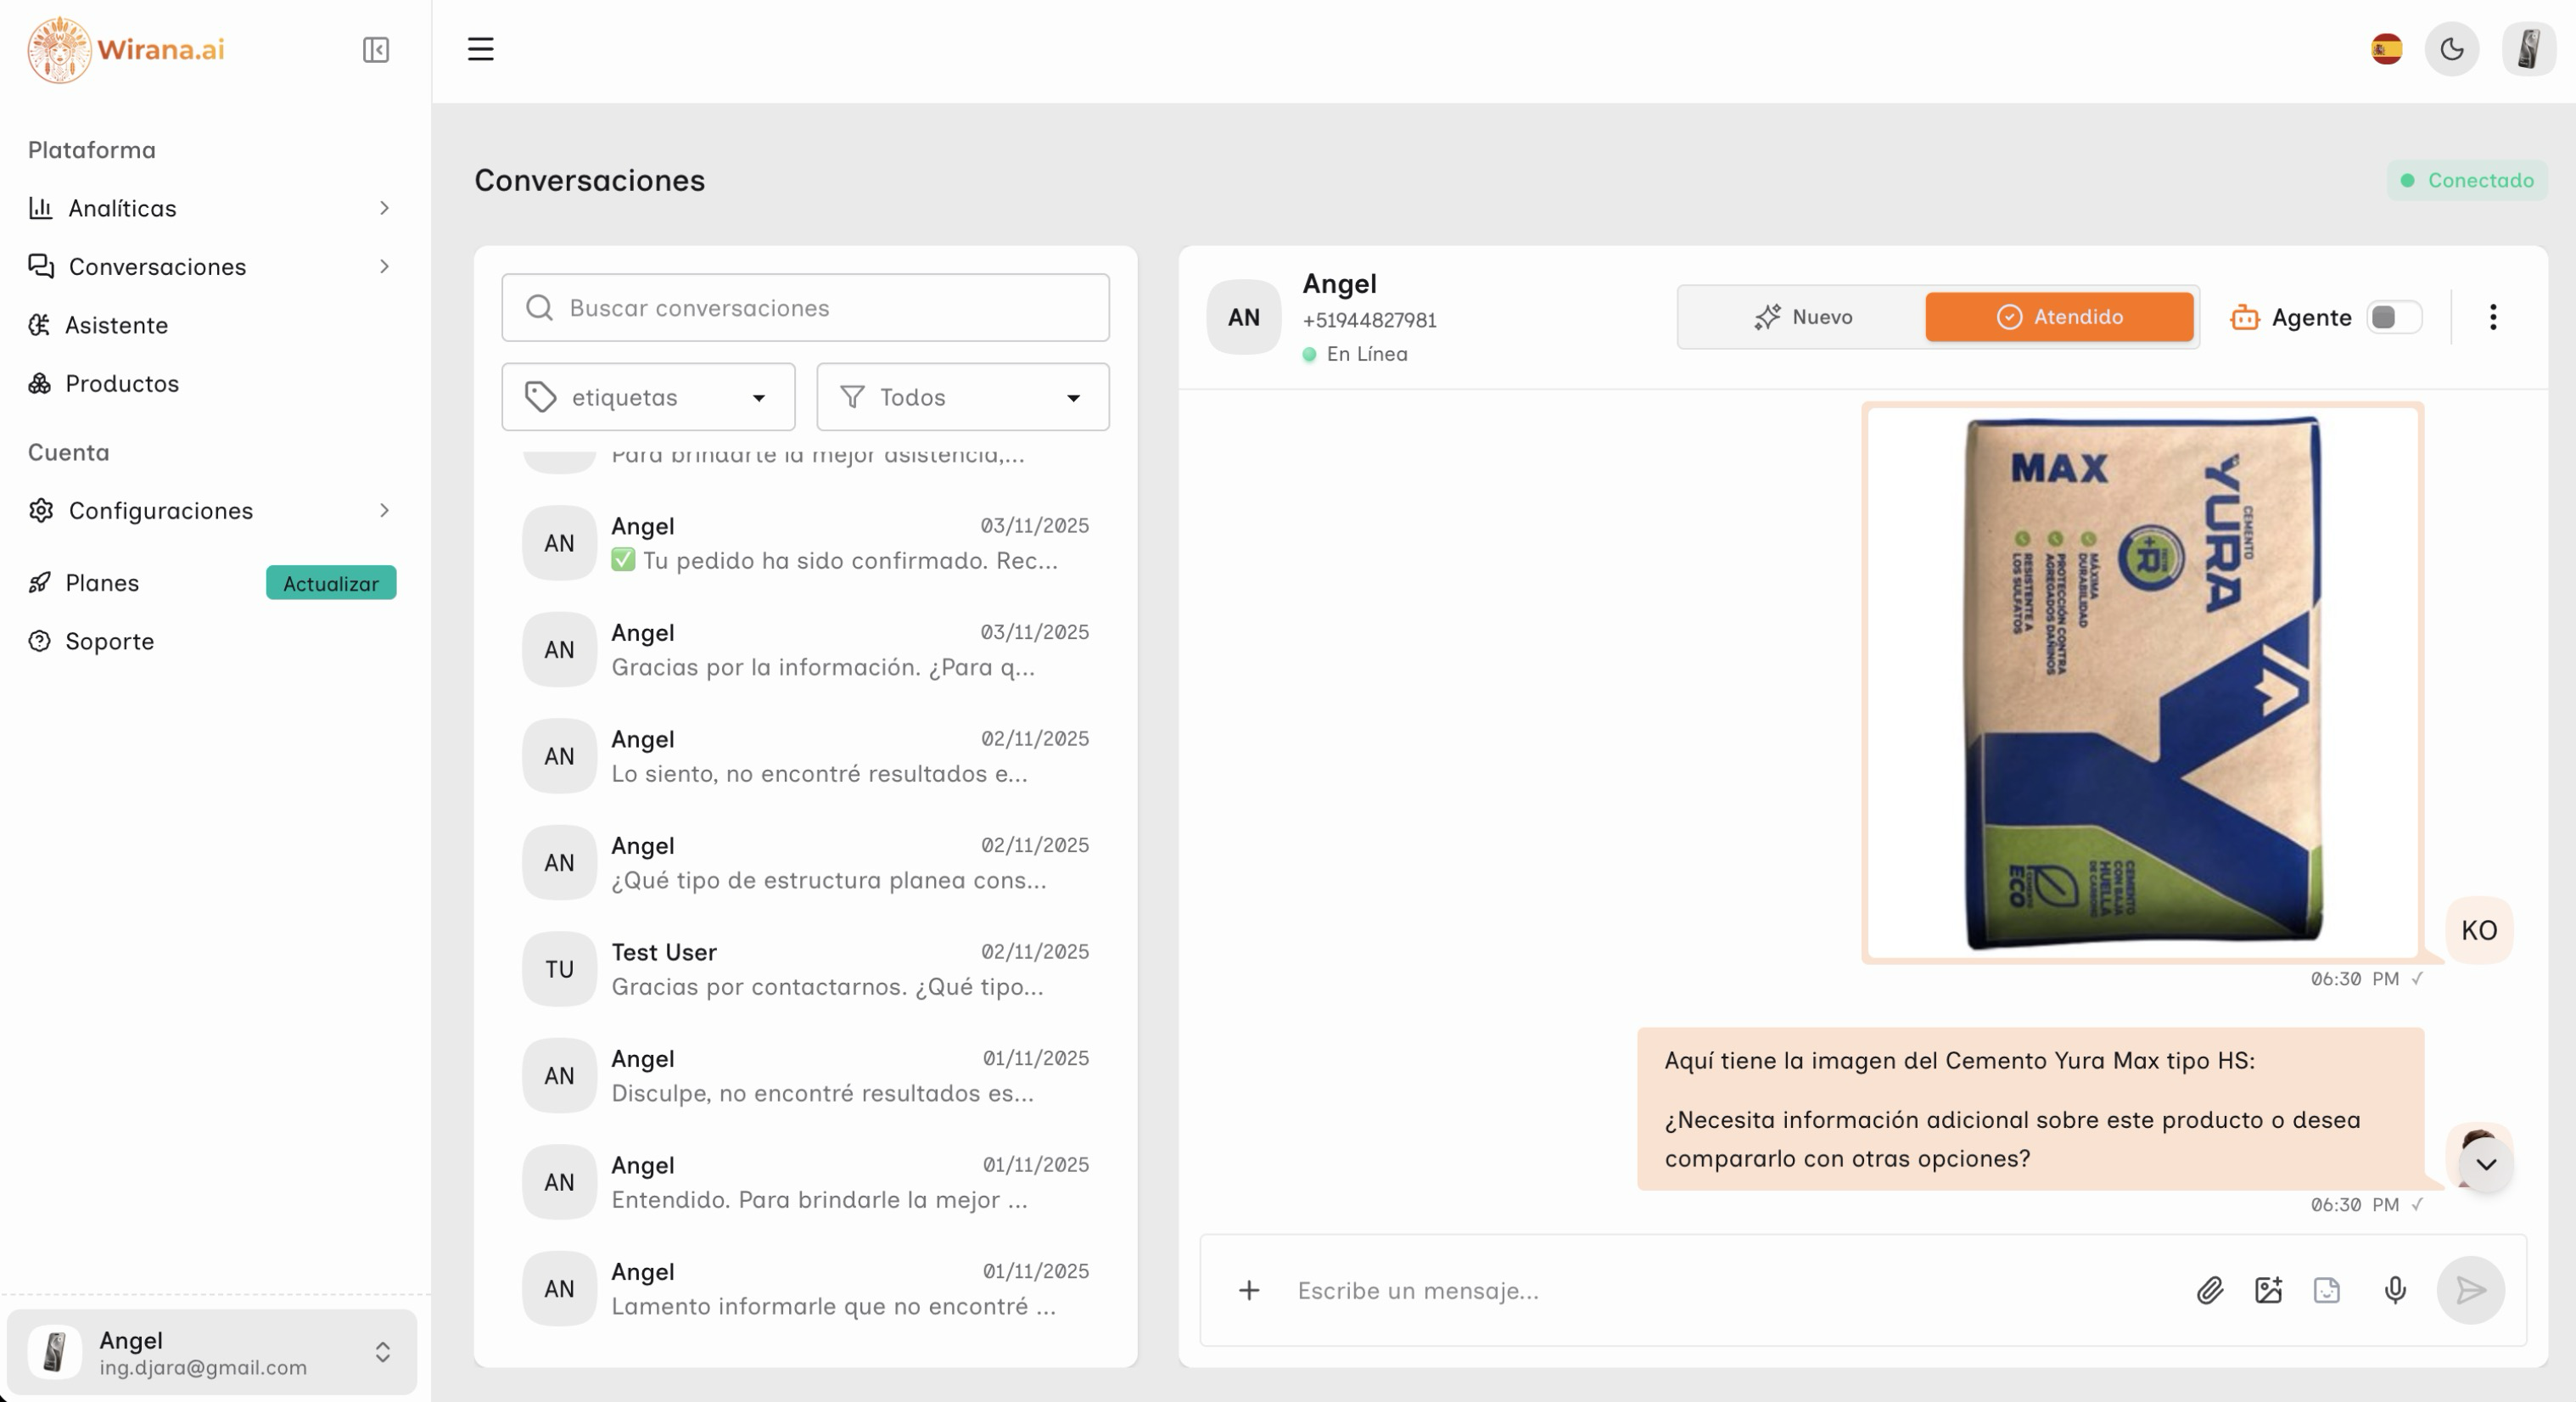The width and height of the screenshot is (2576, 1402).
Task: Click the Spanish flag language icon
Action: point(2386,49)
